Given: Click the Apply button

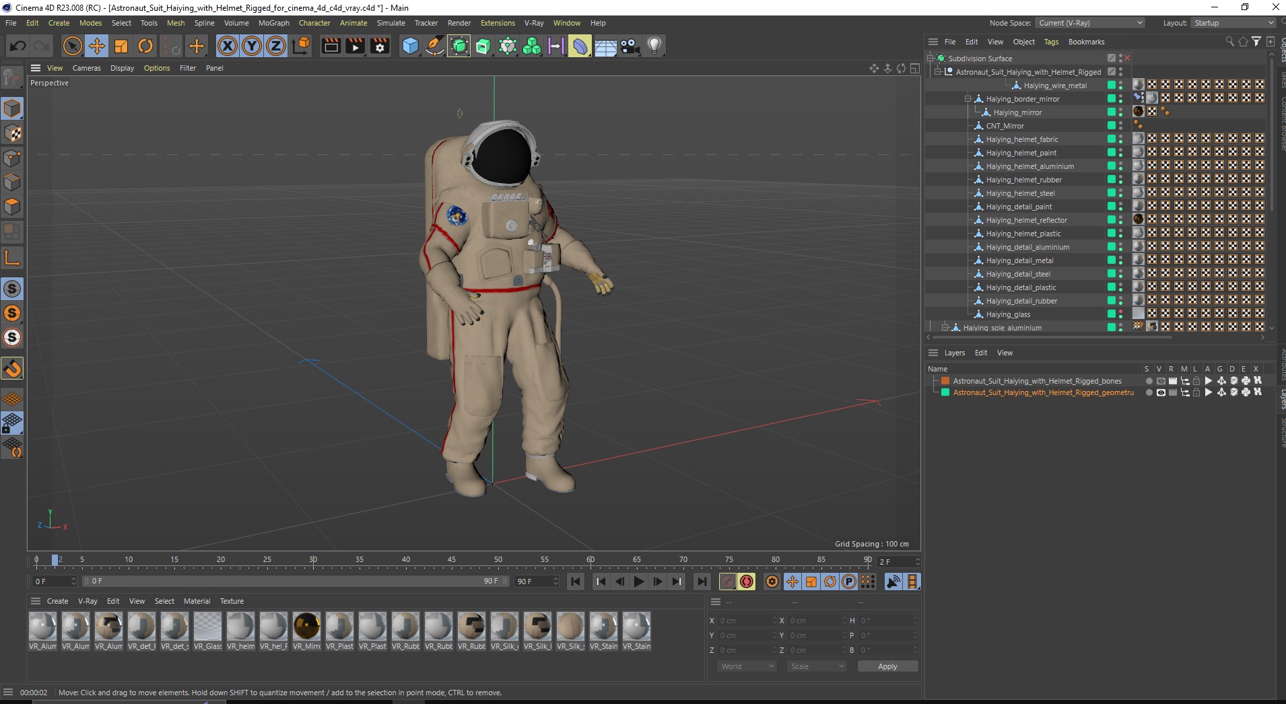Looking at the screenshot, I should pos(887,666).
